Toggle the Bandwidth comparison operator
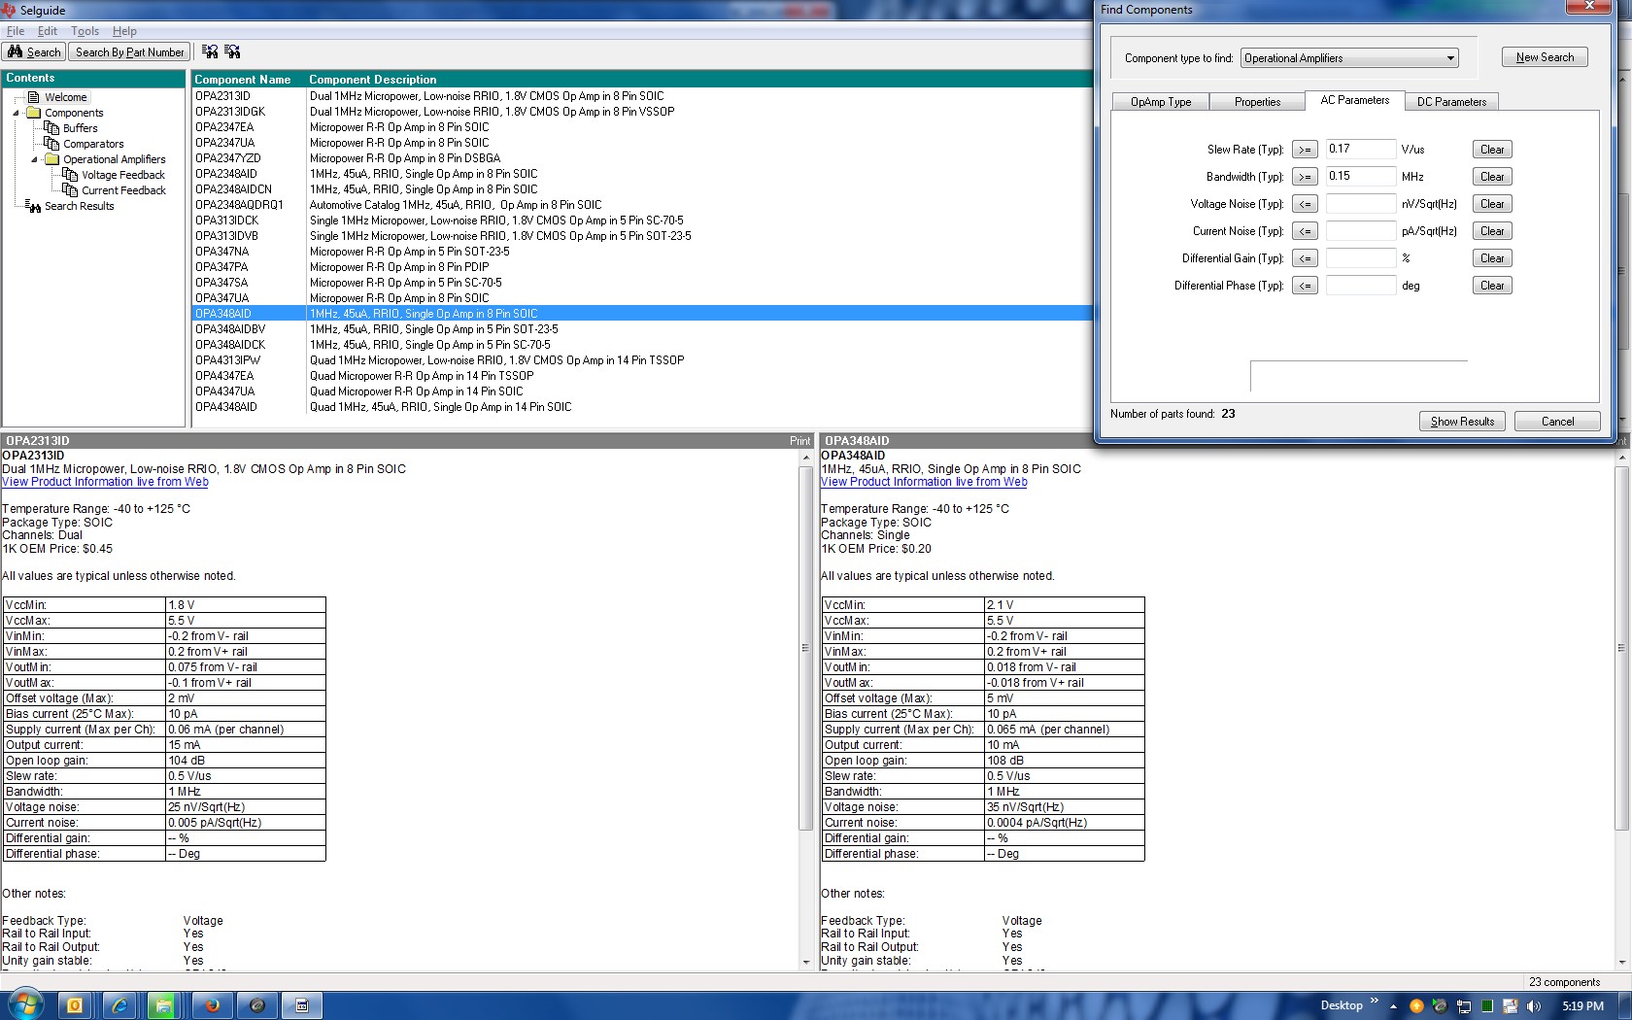Screen dimensions: 1632x1020 [x=1305, y=177]
